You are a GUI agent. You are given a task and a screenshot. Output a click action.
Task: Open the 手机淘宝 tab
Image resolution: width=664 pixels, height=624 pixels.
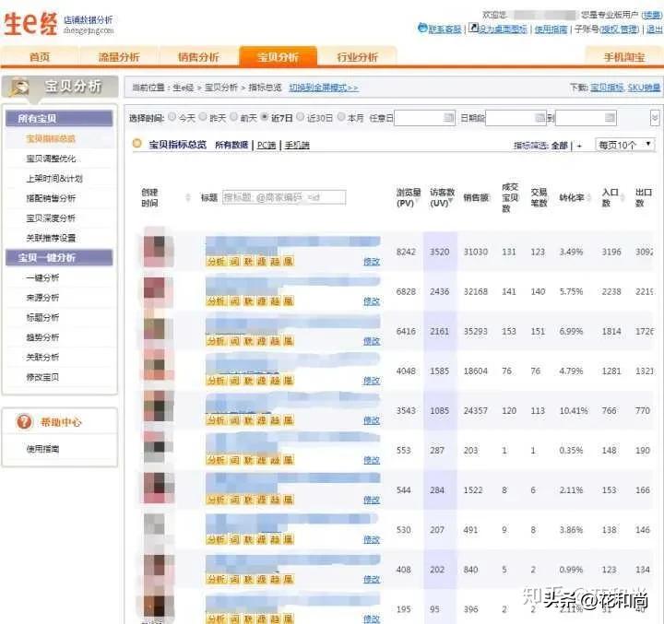click(x=624, y=57)
